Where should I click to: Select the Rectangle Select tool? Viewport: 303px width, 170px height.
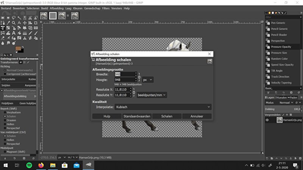[x=3, y=18]
